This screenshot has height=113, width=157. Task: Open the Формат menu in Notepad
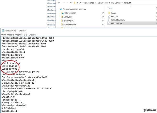point(19,34)
